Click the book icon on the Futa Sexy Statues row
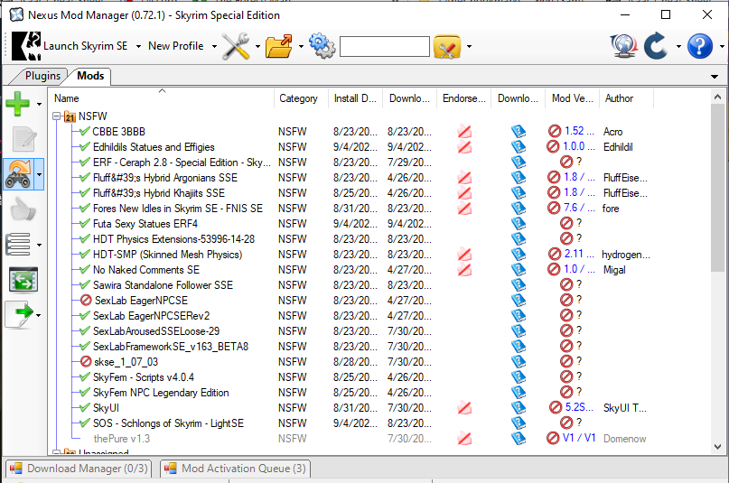 point(518,223)
